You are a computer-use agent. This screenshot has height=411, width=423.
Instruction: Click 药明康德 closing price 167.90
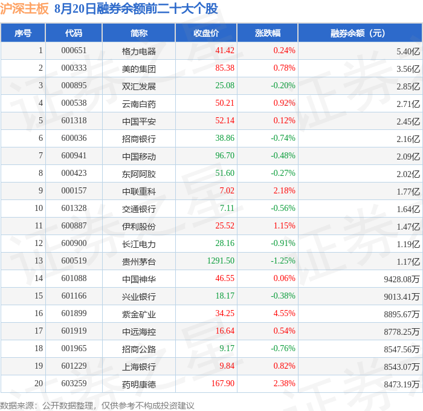point(223,383)
